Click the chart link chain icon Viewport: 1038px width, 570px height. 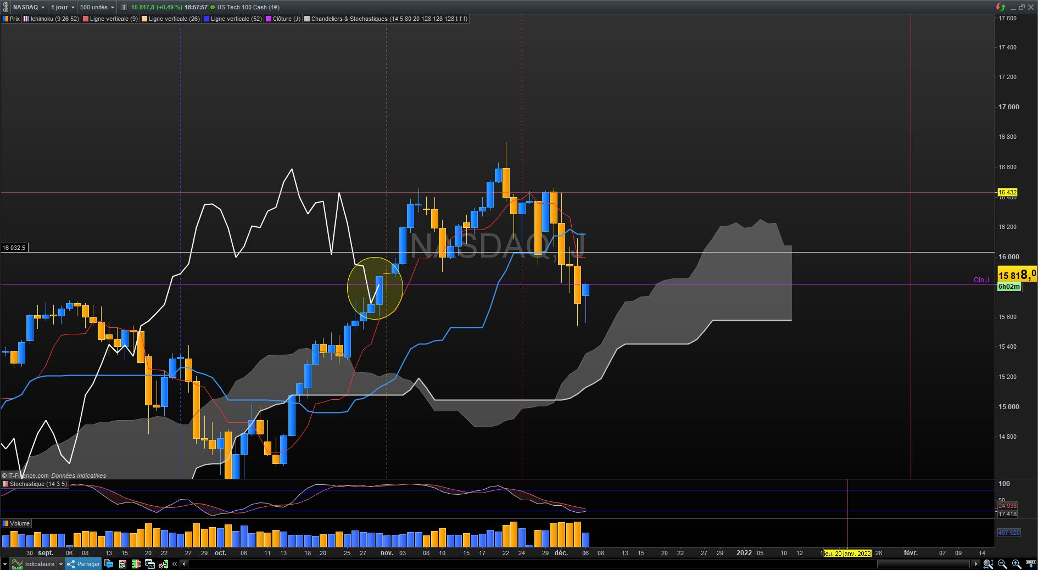click(6, 7)
